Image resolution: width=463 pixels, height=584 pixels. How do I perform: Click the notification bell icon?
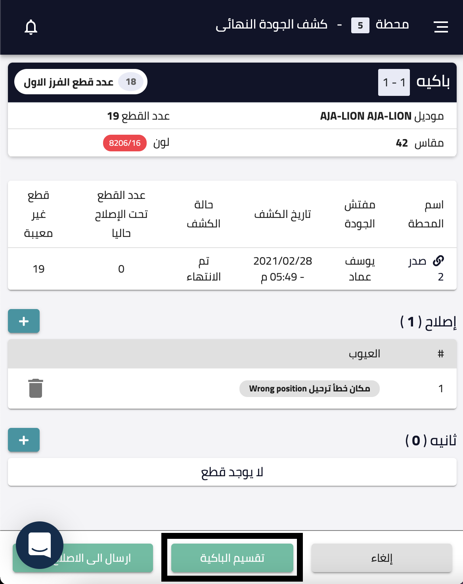(x=31, y=27)
